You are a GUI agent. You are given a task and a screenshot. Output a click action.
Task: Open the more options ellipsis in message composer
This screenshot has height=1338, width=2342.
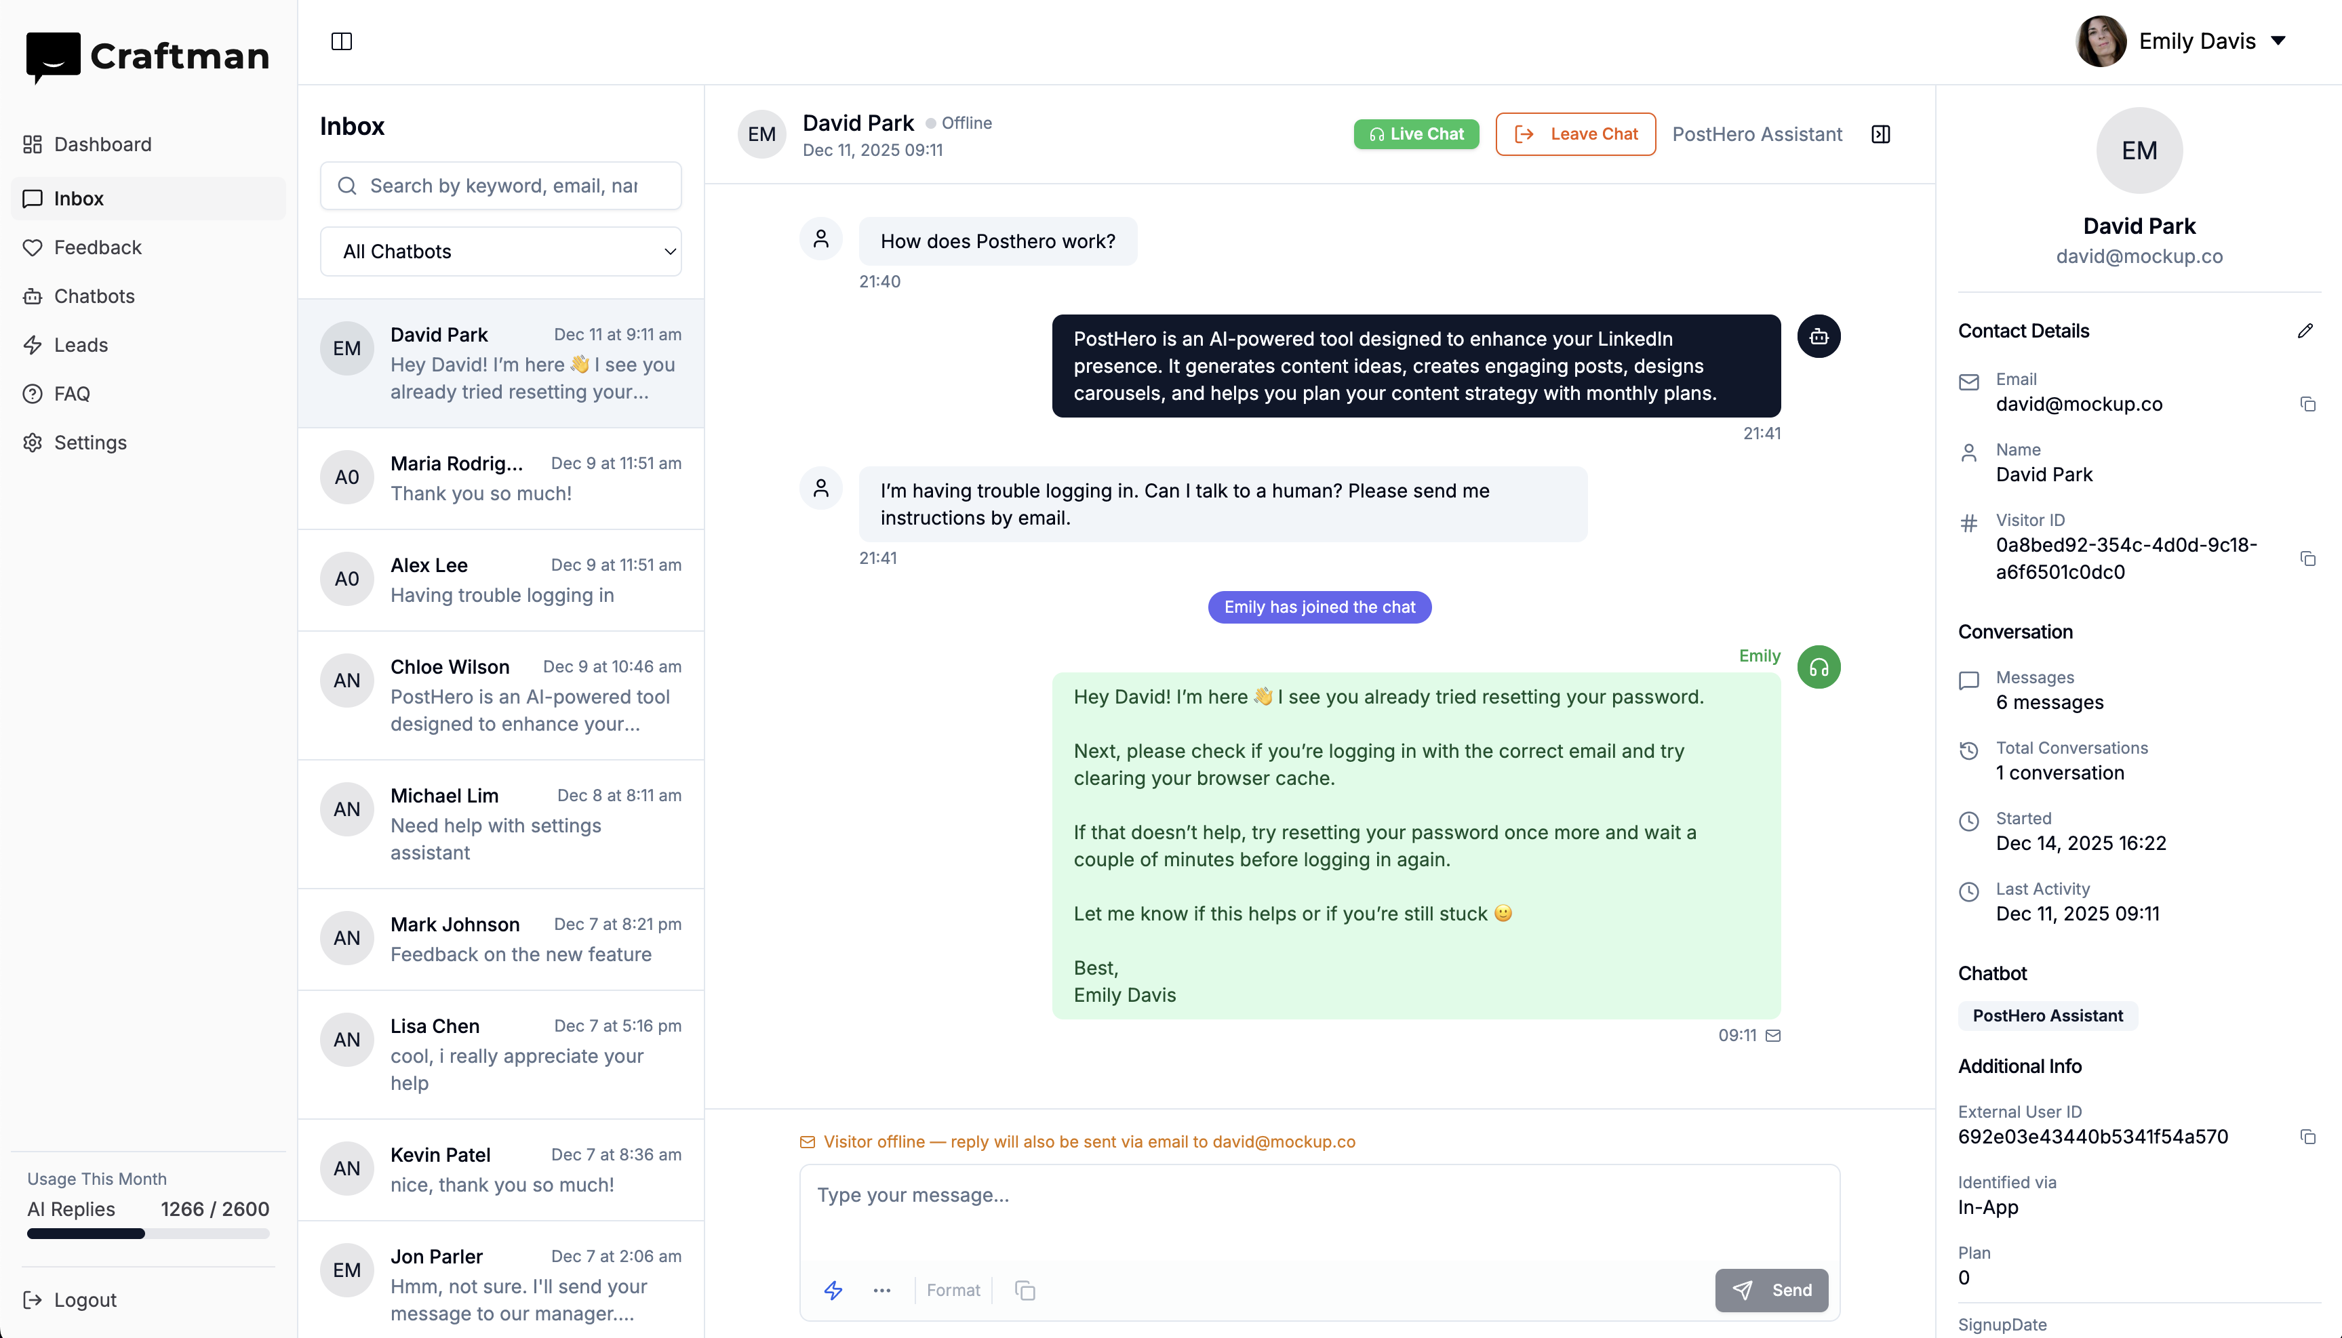click(882, 1291)
